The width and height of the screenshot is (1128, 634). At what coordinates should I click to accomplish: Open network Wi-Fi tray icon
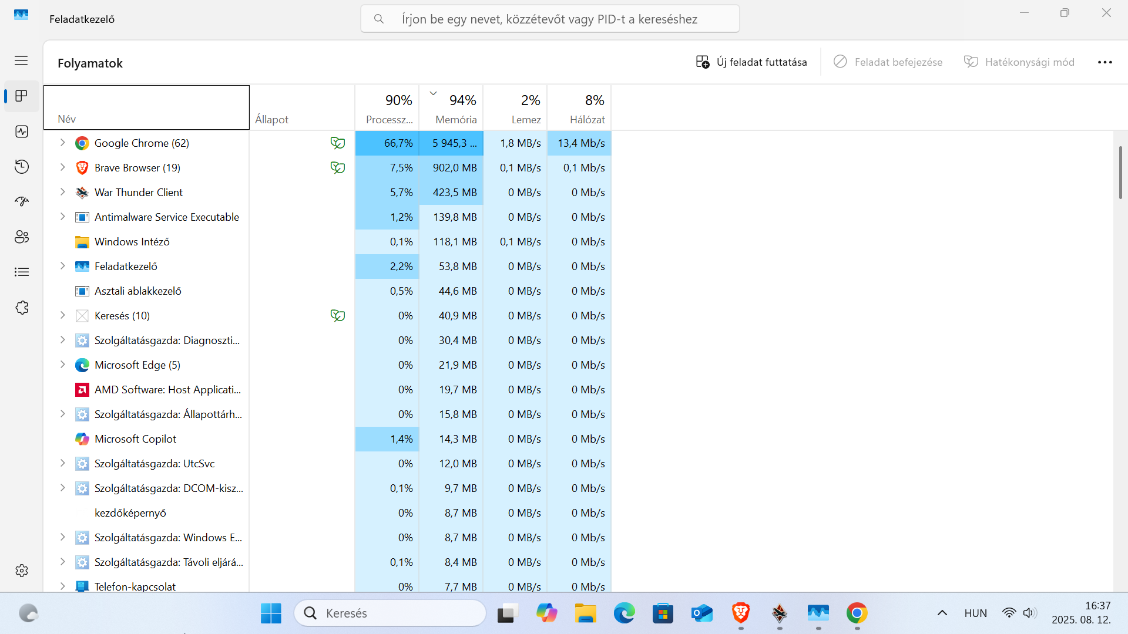(x=1009, y=613)
